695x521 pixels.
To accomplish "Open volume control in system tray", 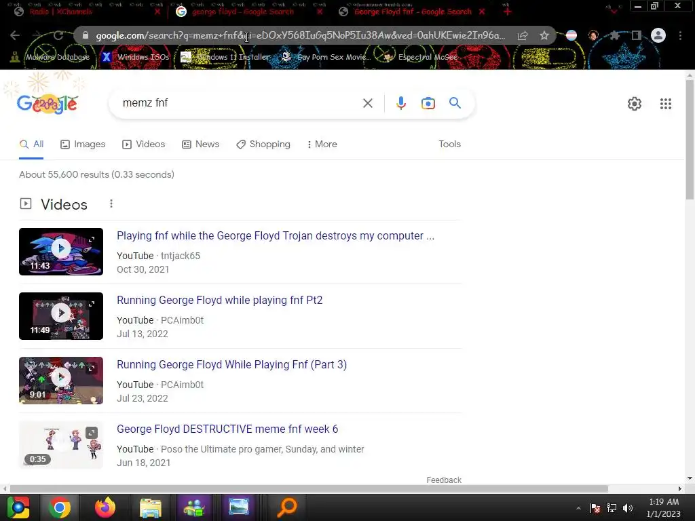I will [628, 508].
